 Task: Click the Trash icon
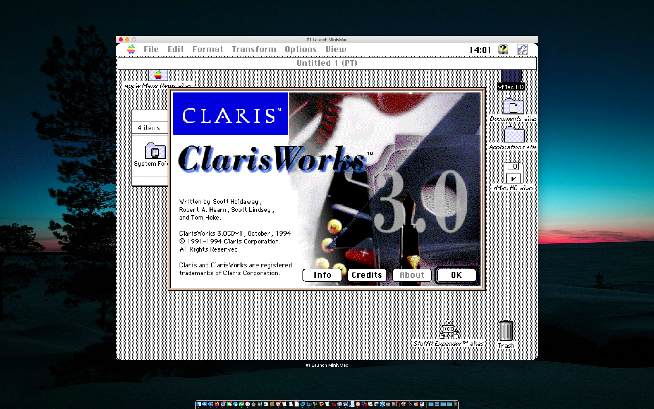click(x=506, y=331)
